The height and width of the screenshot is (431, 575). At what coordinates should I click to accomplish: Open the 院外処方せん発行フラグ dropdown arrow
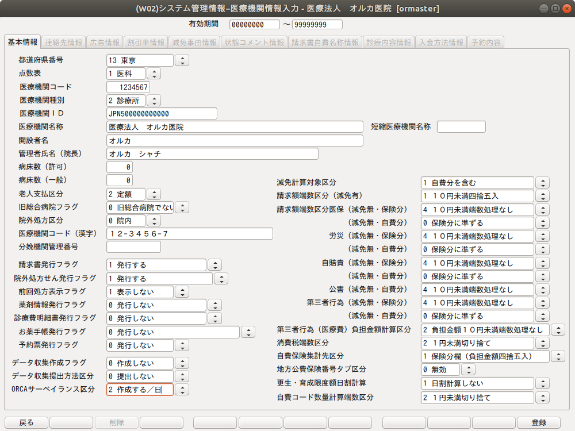point(221,279)
